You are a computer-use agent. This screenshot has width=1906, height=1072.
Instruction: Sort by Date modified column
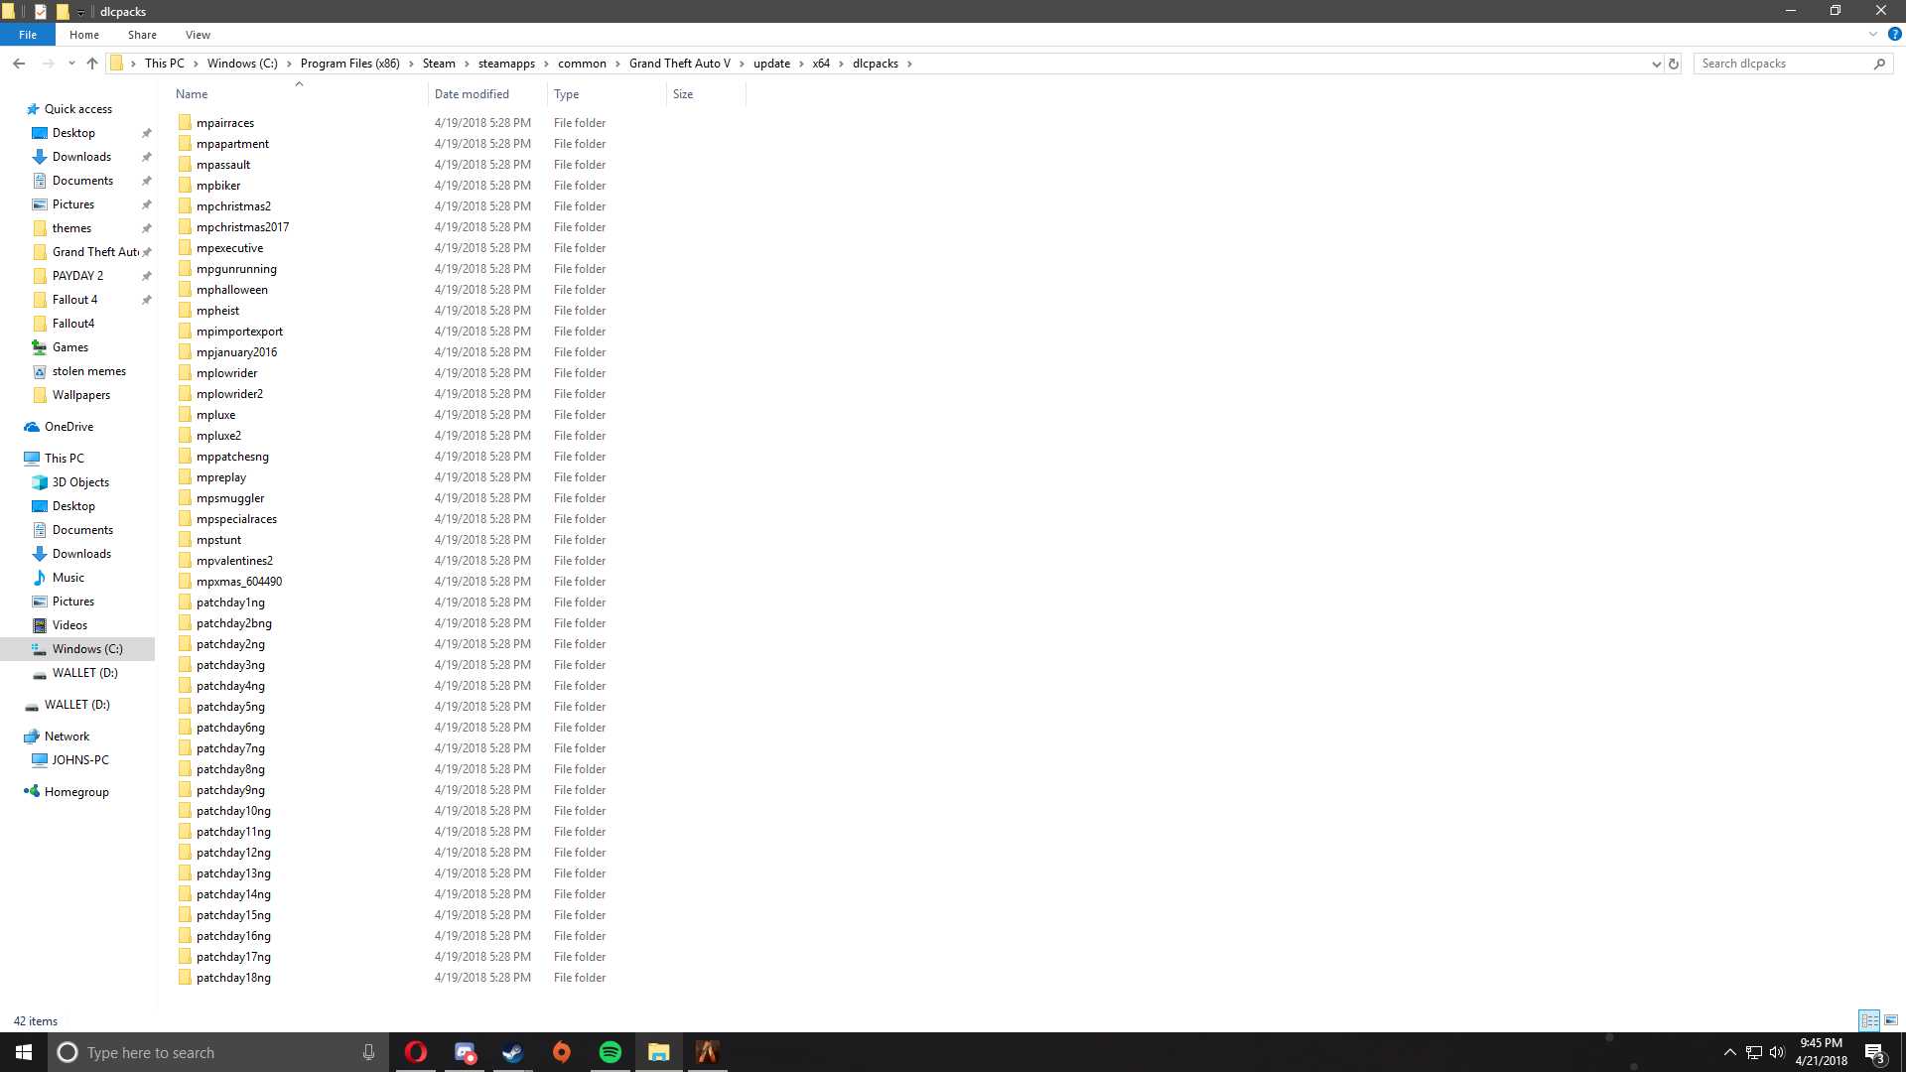[x=487, y=94]
